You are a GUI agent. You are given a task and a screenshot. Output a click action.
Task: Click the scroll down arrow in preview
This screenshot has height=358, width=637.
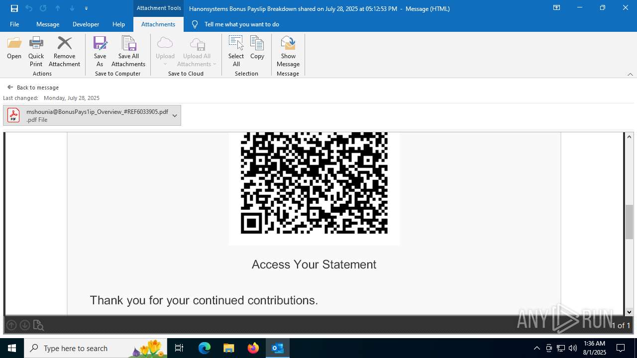coord(630,312)
